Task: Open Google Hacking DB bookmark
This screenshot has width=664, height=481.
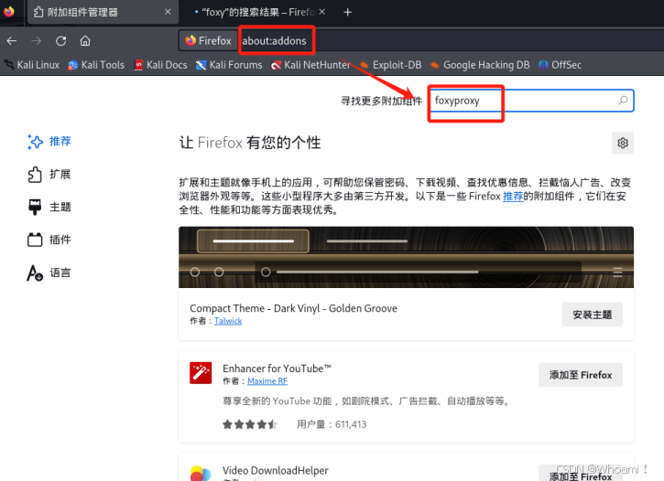Action: tap(480, 65)
